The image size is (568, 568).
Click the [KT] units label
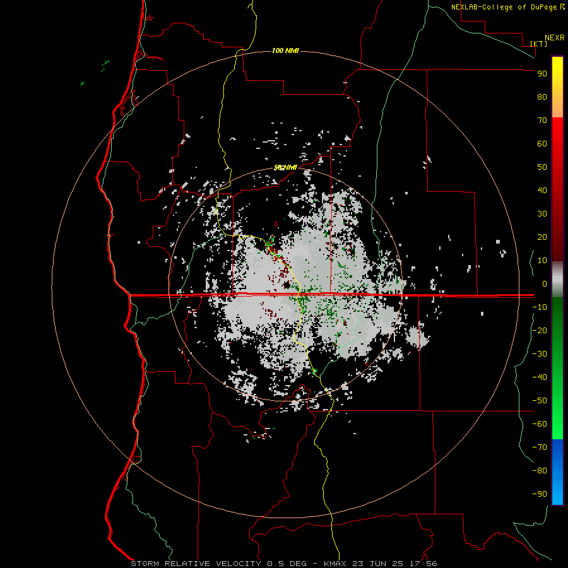pos(538,44)
